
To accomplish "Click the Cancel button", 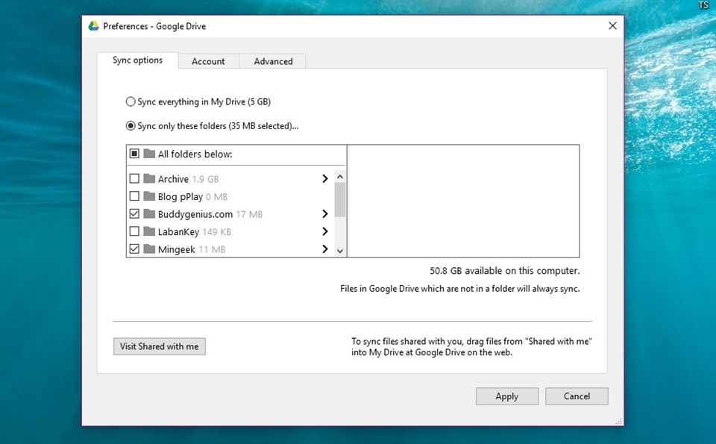I will (577, 396).
